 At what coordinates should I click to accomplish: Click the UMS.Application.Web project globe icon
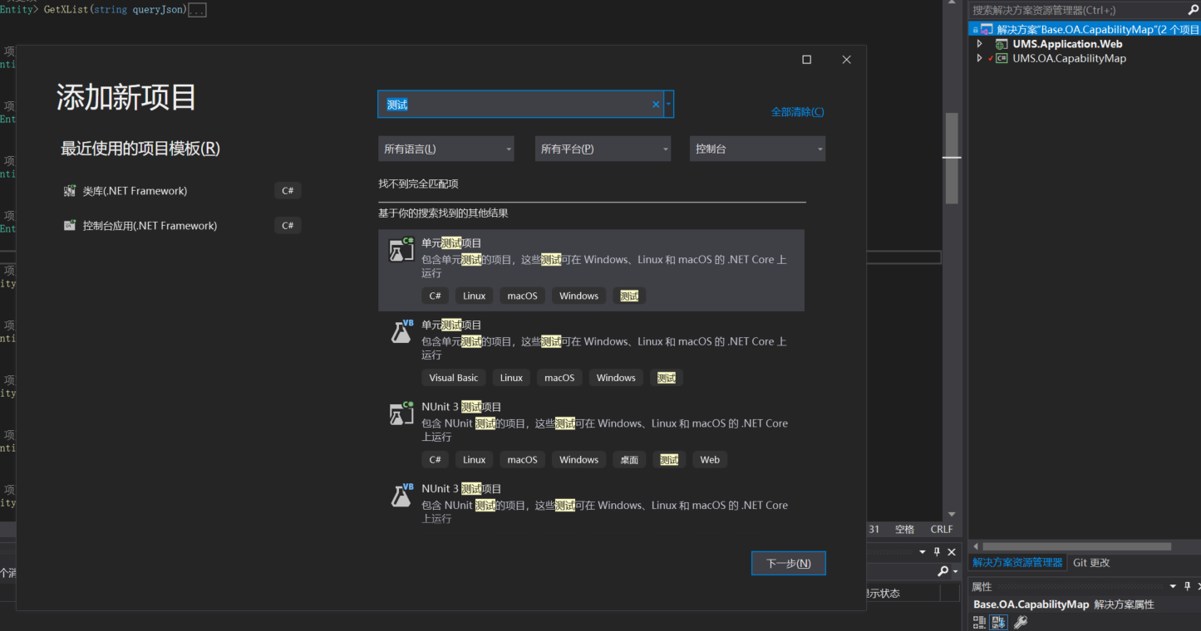tap(1001, 44)
